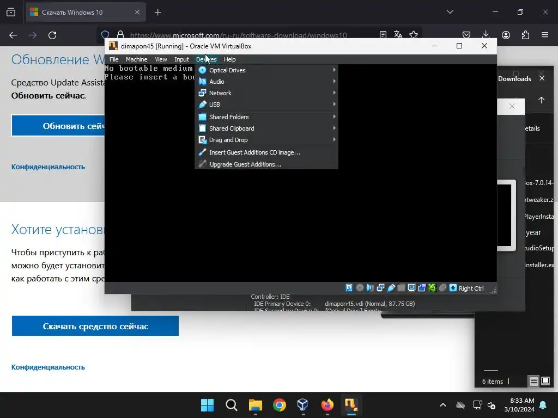The image size is (558, 418).
Task: Open Firefox from taskbar
Action: pyautogui.click(x=327, y=405)
